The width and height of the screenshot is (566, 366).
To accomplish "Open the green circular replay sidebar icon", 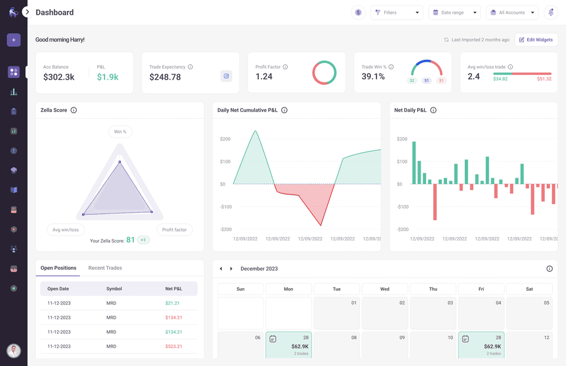I will 14,289.
